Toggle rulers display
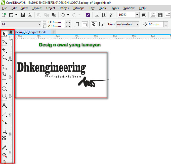171x164 pixels. point(153,15)
